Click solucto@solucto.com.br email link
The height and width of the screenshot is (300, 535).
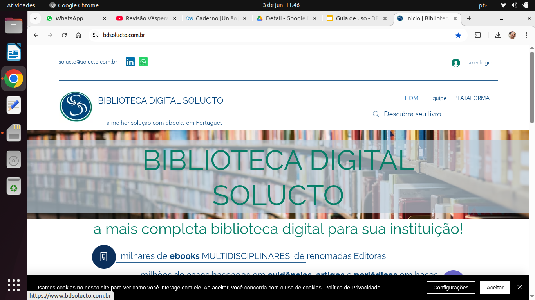88,62
